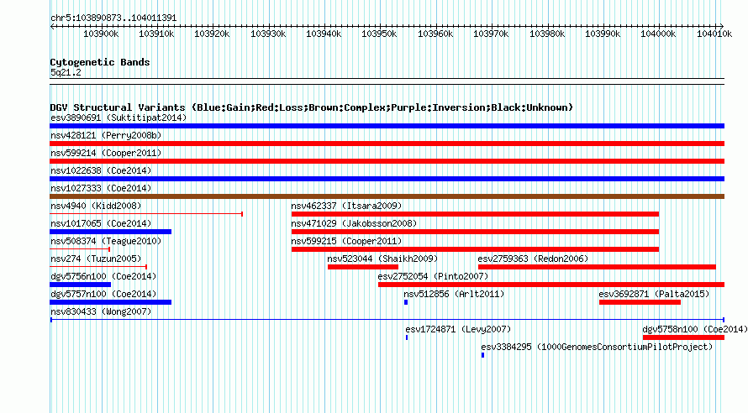Select the 5q21.2 band label
Screen dimensions: 748x413
tap(66, 72)
